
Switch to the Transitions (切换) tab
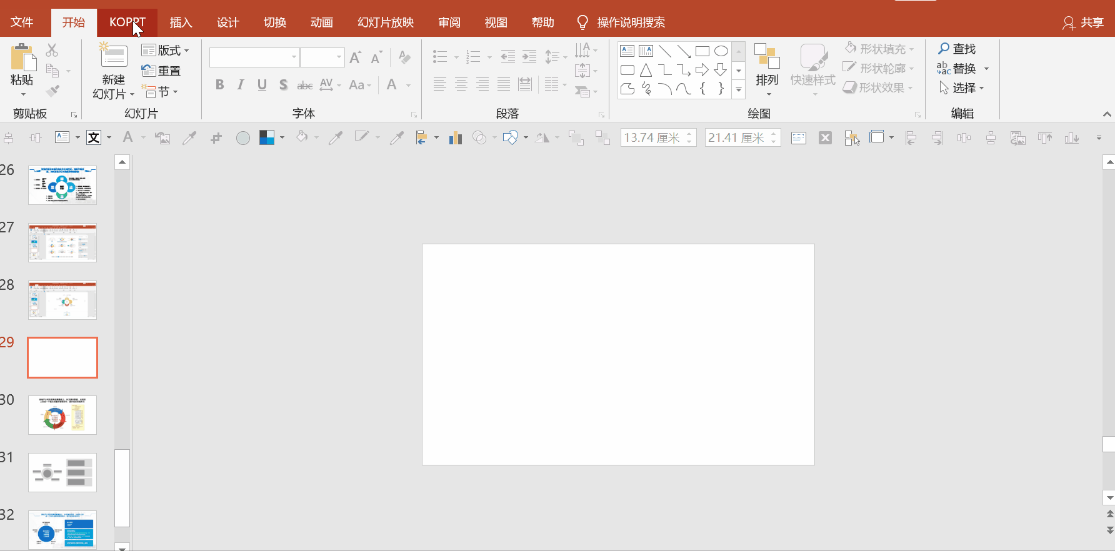274,22
